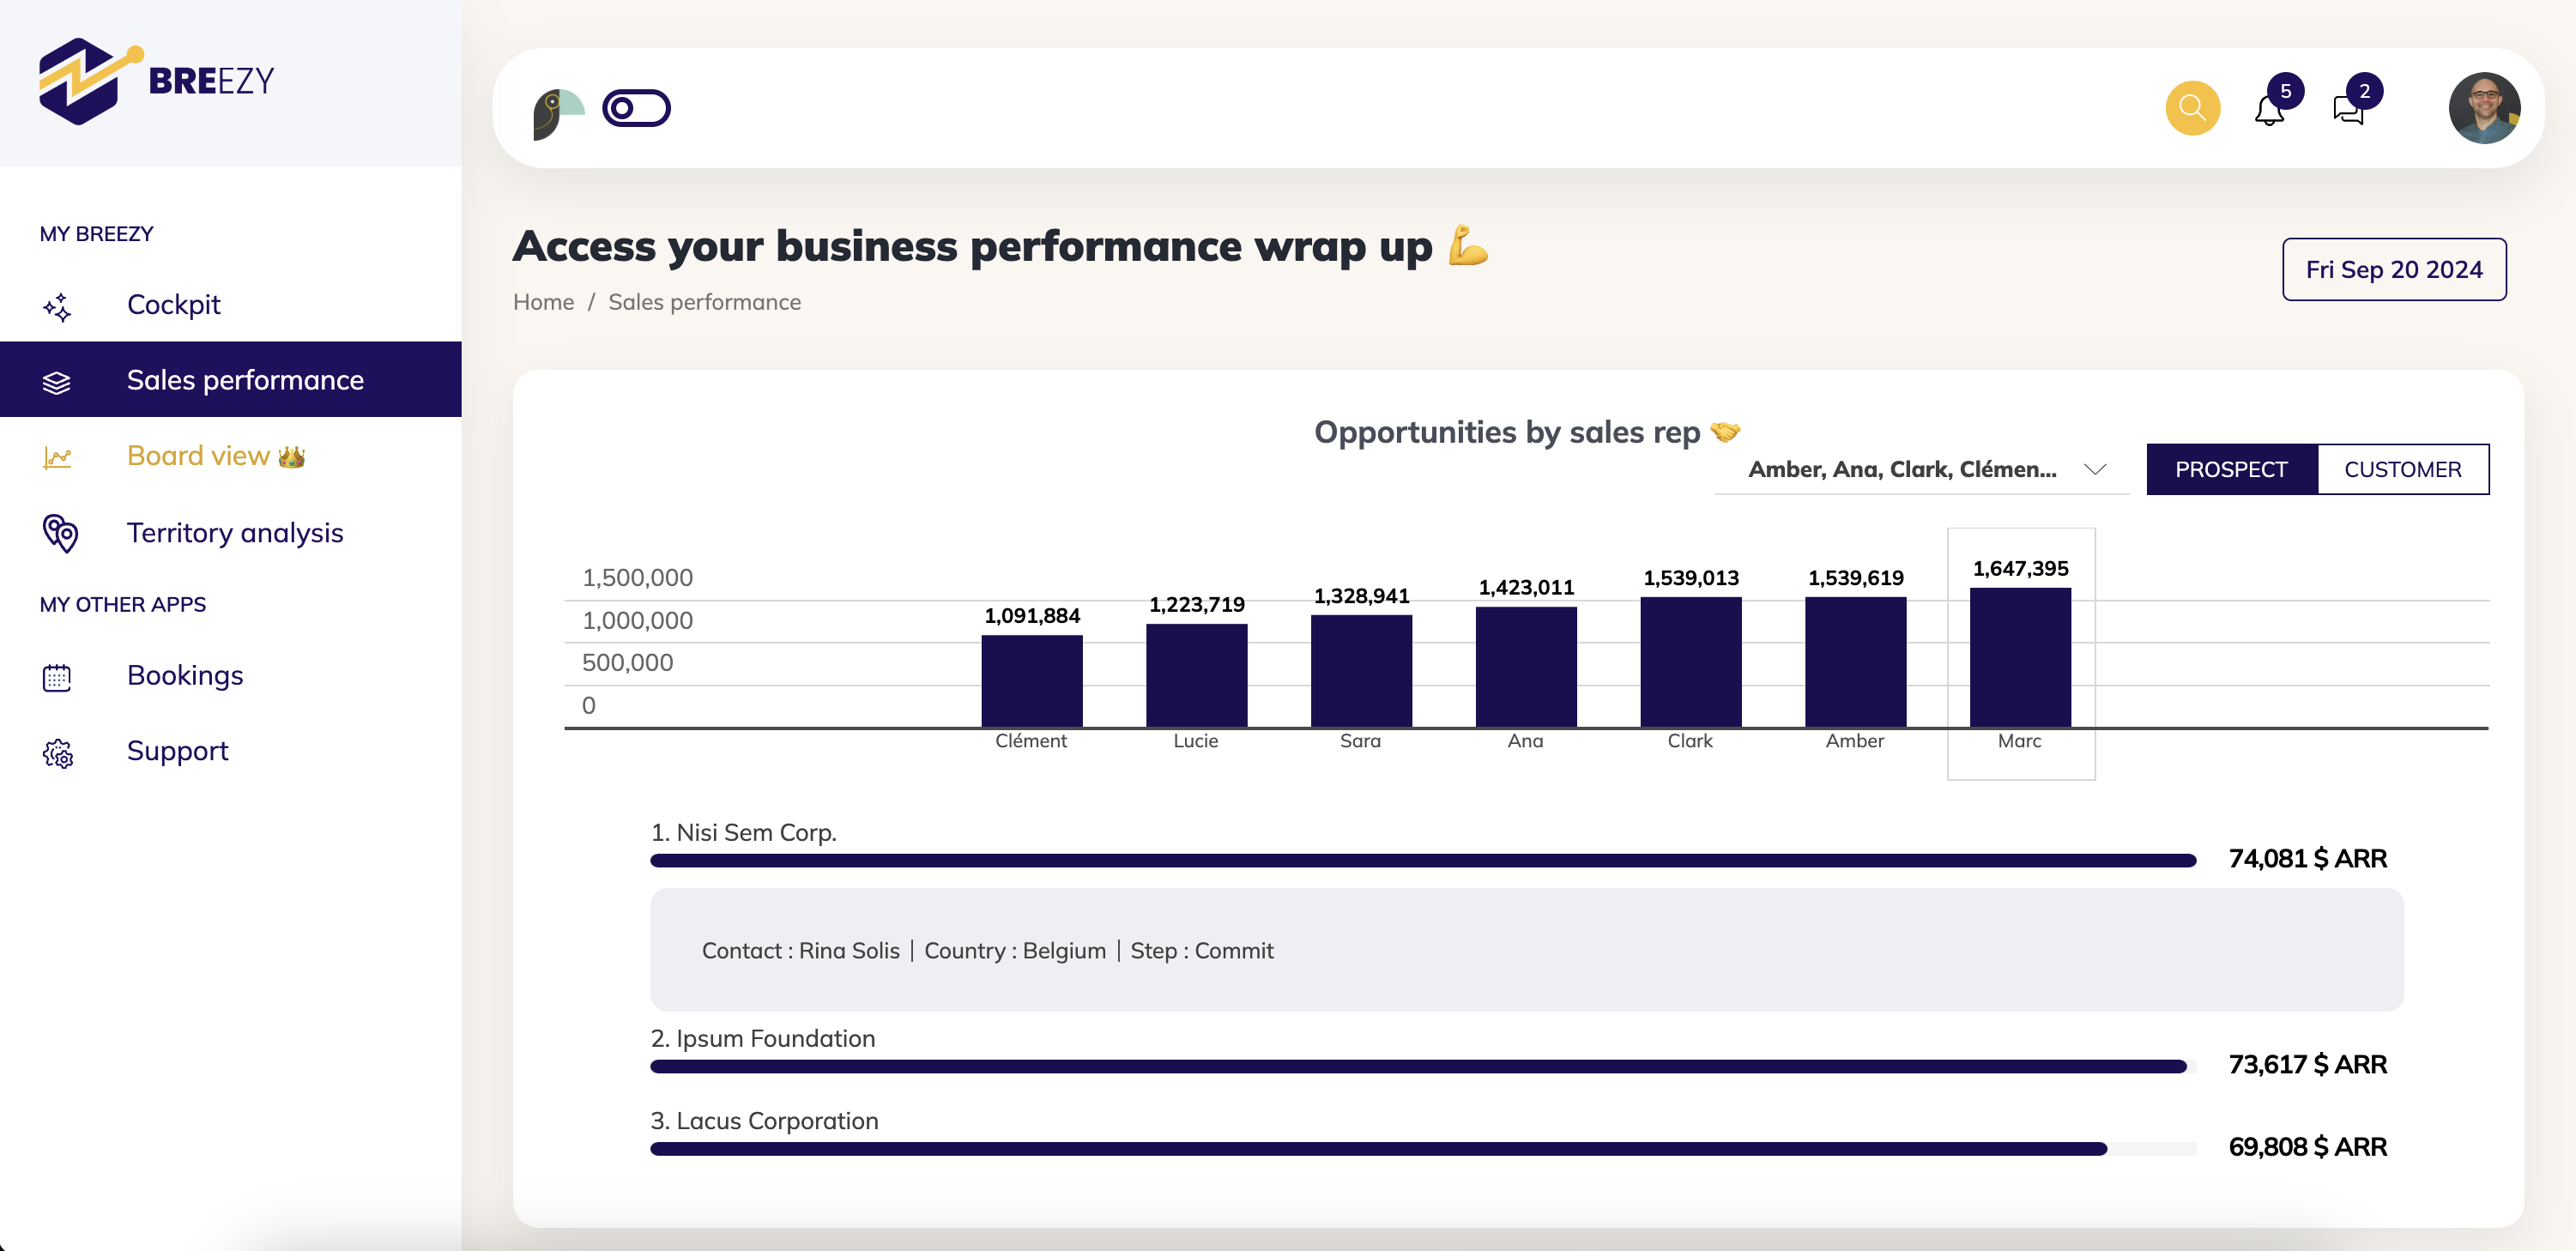Viewport: 2576px width, 1251px height.
Task: Open notifications bell with 5 badge
Action: (2269, 110)
